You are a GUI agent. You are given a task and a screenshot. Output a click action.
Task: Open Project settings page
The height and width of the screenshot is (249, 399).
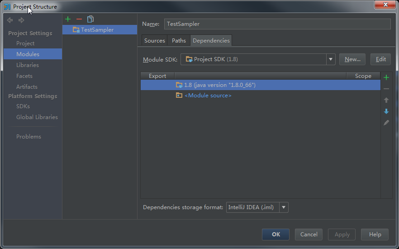pos(25,43)
